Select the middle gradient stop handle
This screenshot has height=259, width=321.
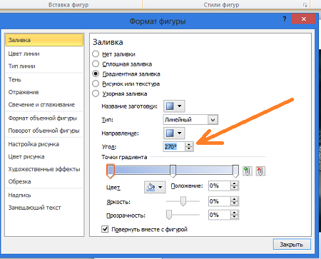(x=173, y=171)
